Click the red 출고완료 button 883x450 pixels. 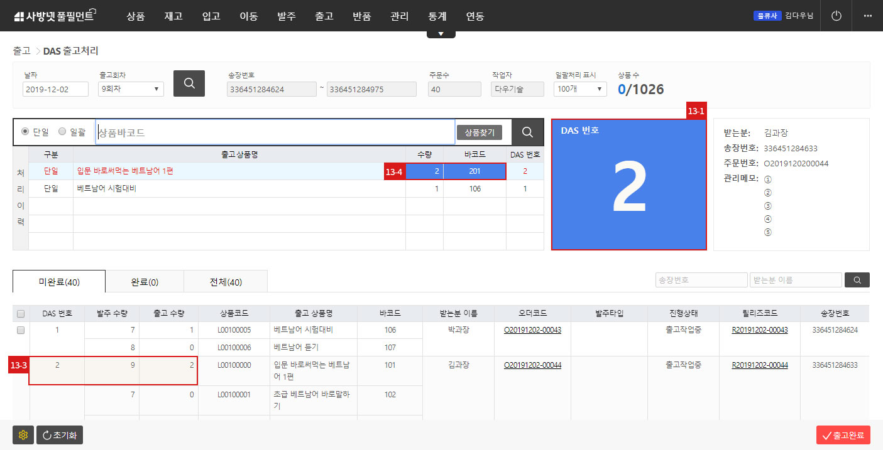[x=844, y=434]
